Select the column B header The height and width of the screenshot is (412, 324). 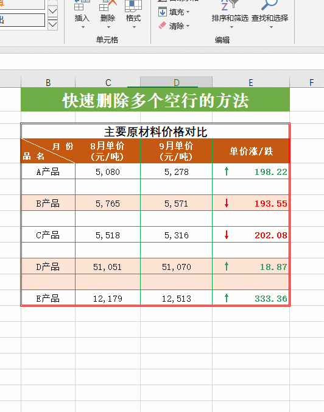pyautogui.click(x=48, y=82)
